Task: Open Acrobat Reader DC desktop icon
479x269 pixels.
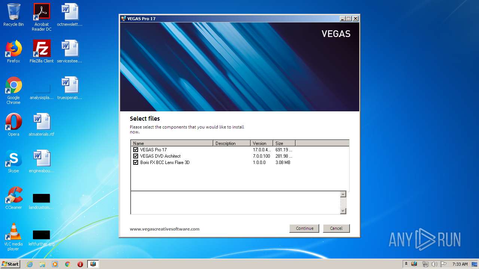Action: 42,17
